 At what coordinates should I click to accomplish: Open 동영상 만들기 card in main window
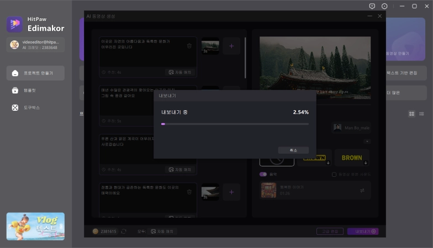tap(405, 39)
